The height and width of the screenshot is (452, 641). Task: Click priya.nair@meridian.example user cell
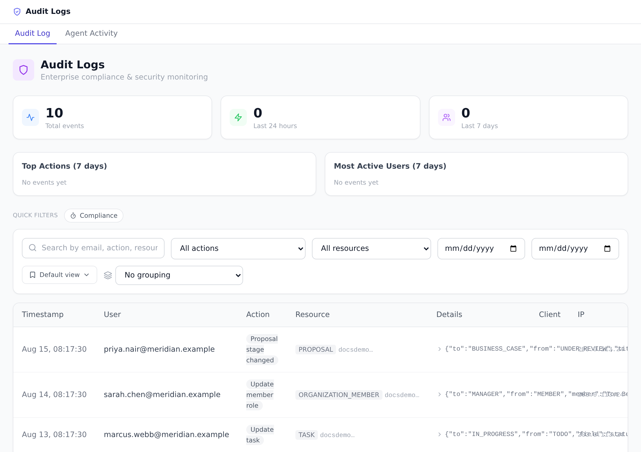[159, 349]
